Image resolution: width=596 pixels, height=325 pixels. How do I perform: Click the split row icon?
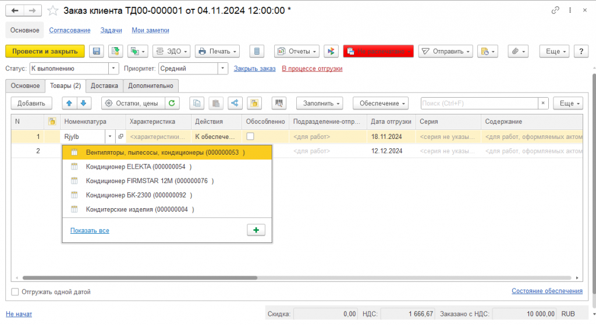235,103
